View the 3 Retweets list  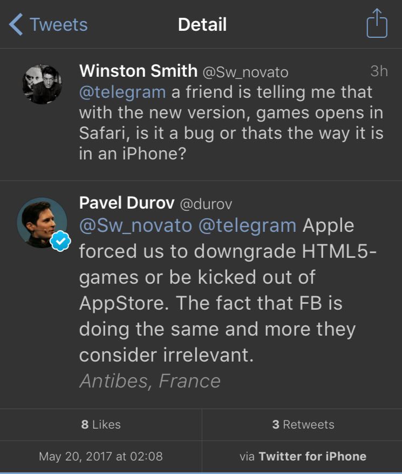(303, 424)
